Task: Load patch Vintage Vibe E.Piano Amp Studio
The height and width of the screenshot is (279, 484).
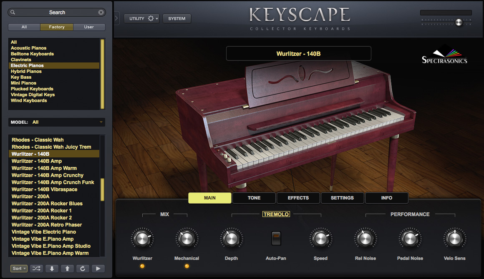Action: 54,246
